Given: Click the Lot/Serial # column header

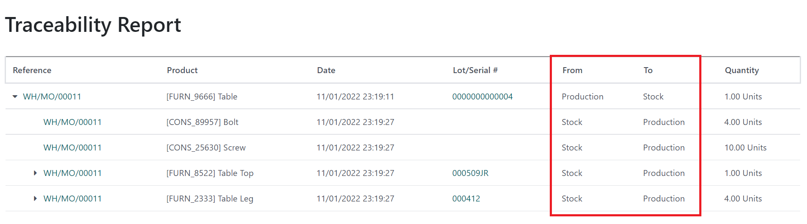Looking at the screenshot, I should click(x=475, y=70).
